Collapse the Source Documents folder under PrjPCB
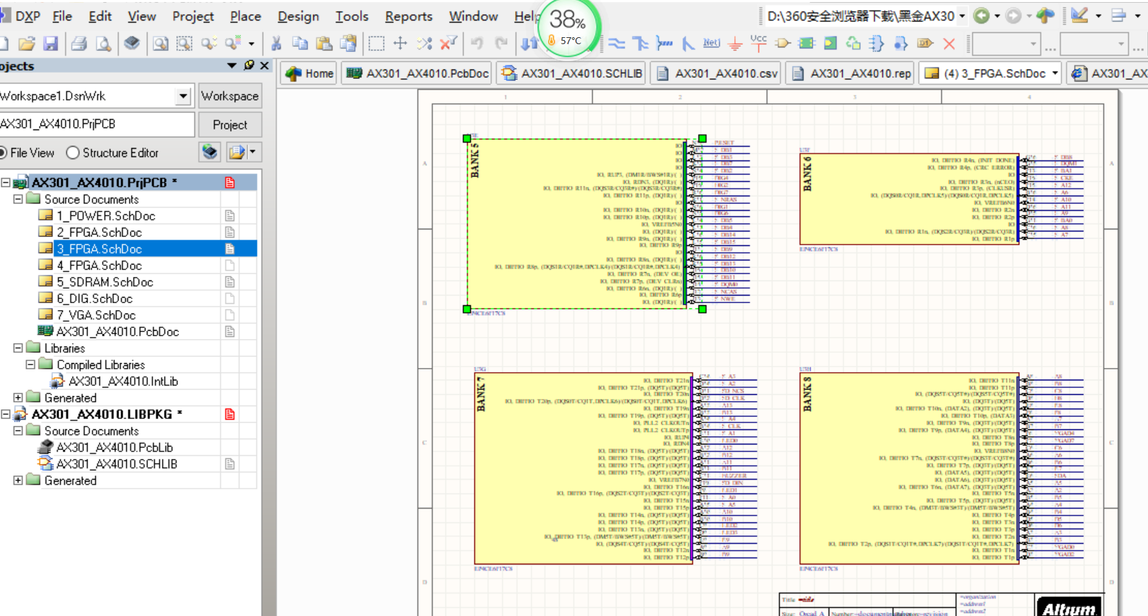 pyautogui.click(x=18, y=199)
